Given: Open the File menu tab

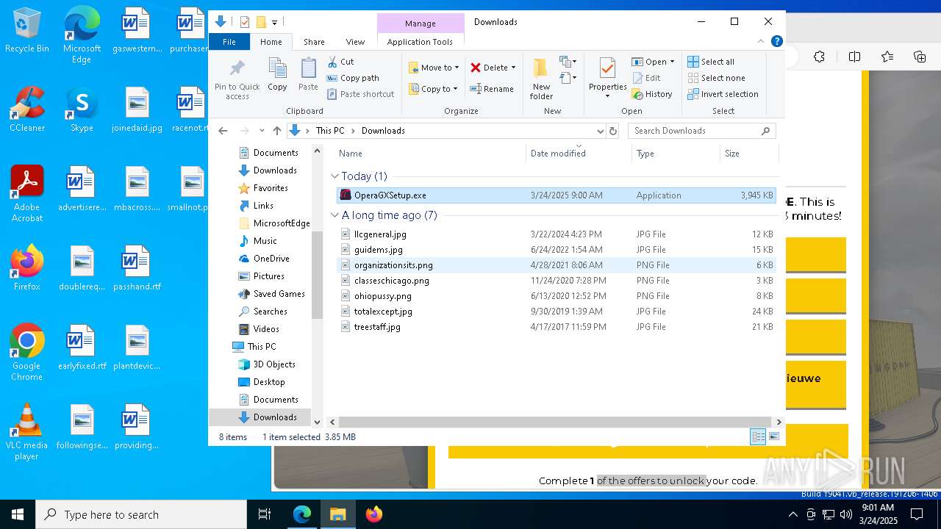Looking at the screenshot, I should click(x=229, y=42).
